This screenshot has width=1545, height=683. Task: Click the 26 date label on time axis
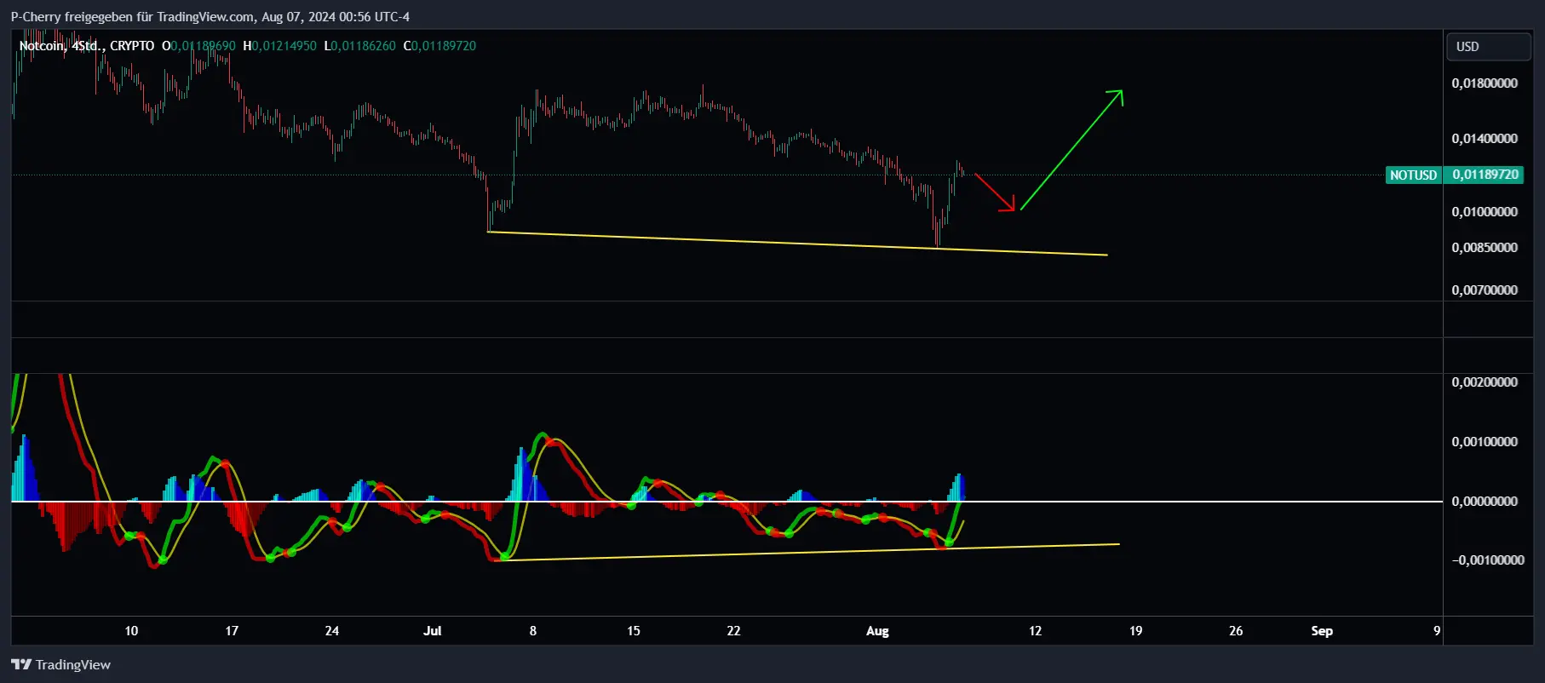pos(1236,631)
